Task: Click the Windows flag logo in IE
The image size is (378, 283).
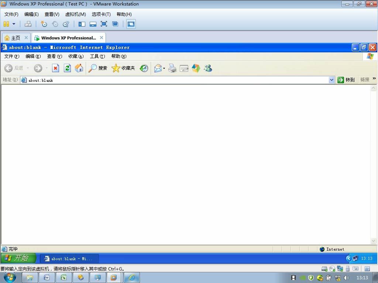Action: (x=370, y=56)
